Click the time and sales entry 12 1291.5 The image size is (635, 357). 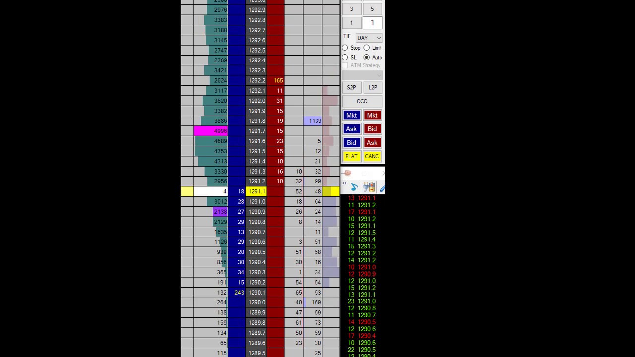tap(362, 233)
